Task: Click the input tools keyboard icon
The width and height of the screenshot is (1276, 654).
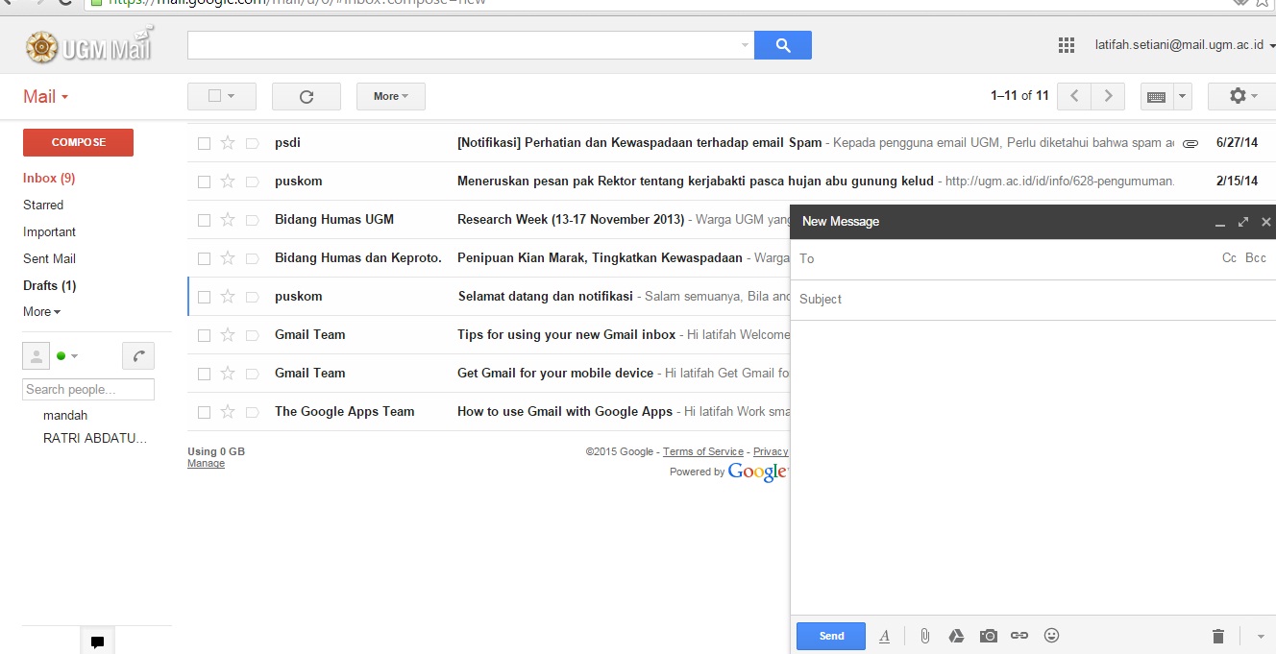Action: click(x=1157, y=96)
